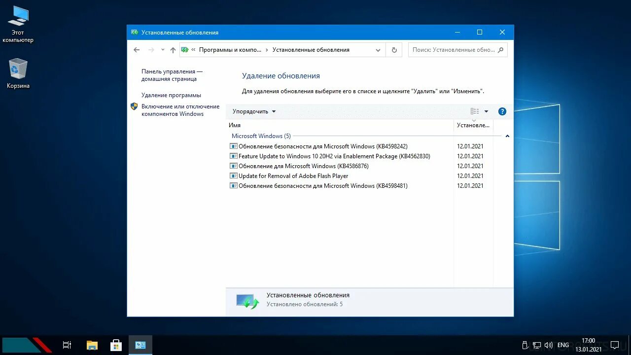Click the shield icon beside Windows components link
The width and height of the screenshot is (631, 355).
[x=134, y=106]
